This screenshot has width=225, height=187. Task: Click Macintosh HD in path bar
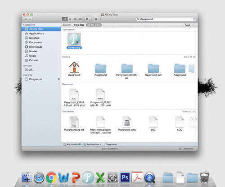[x=72, y=144]
